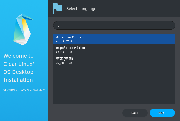Click the Select Language page title
This screenshot has width=180, height=121.
[81, 9]
